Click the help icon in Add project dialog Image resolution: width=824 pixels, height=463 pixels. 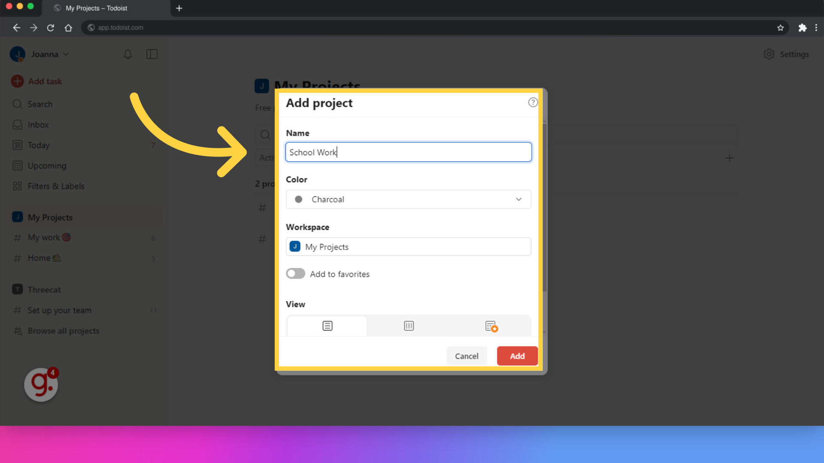tap(533, 102)
